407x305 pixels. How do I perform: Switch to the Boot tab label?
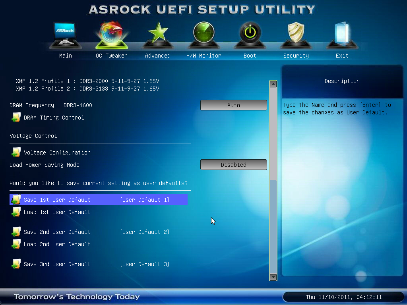(x=250, y=56)
